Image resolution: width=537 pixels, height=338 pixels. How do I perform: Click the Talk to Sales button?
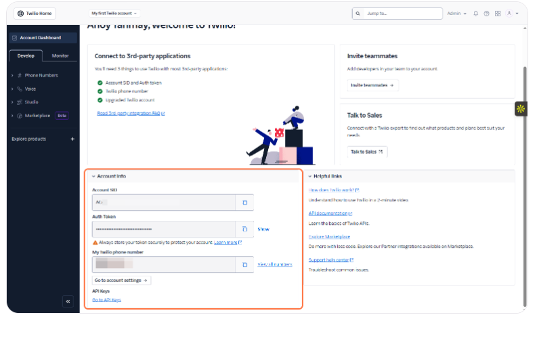click(x=367, y=152)
